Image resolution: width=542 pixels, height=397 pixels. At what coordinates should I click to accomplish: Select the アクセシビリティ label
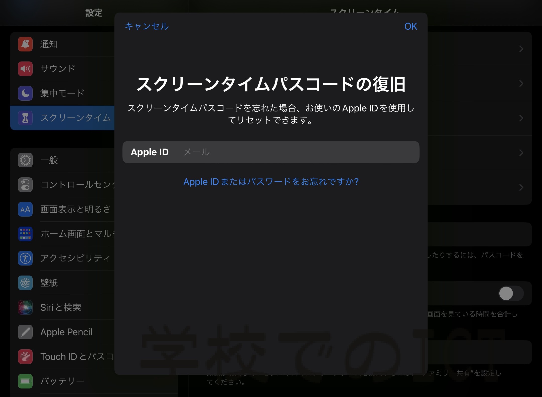(x=75, y=258)
